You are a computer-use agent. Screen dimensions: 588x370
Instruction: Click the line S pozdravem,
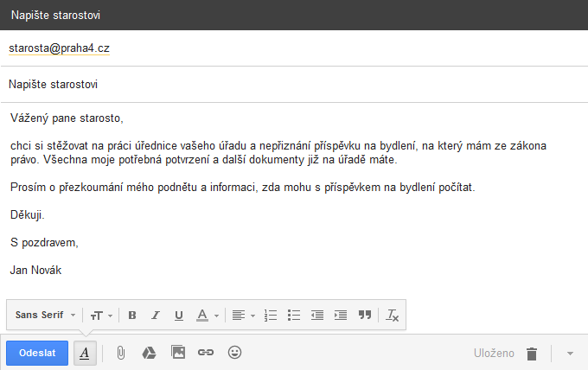tap(44, 243)
